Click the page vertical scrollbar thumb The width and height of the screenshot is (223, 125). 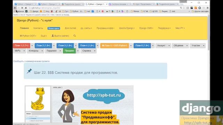coord(209,33)
